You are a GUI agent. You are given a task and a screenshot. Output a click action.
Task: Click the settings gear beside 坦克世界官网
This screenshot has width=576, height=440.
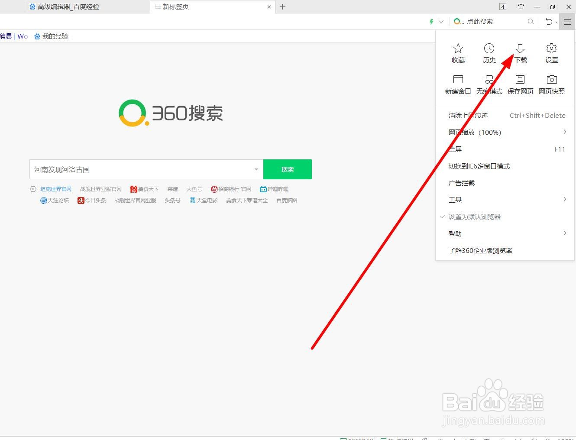33,189
